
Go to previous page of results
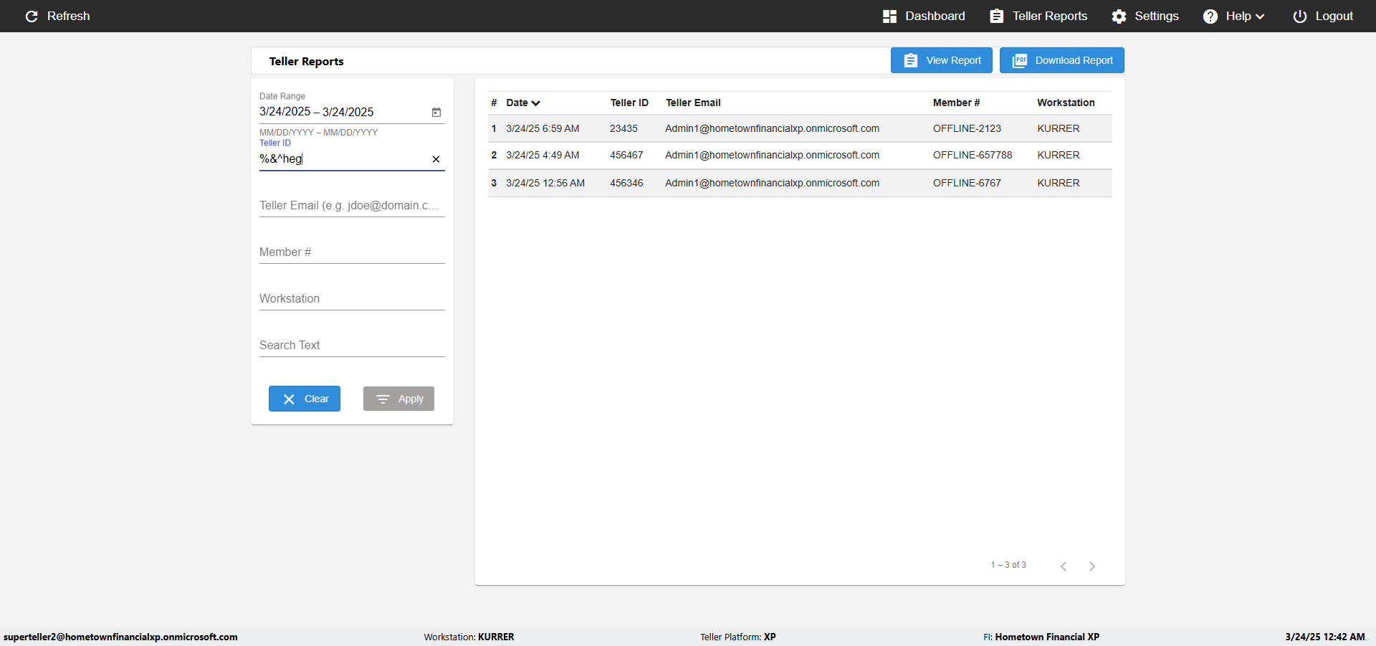point(1064,566)
